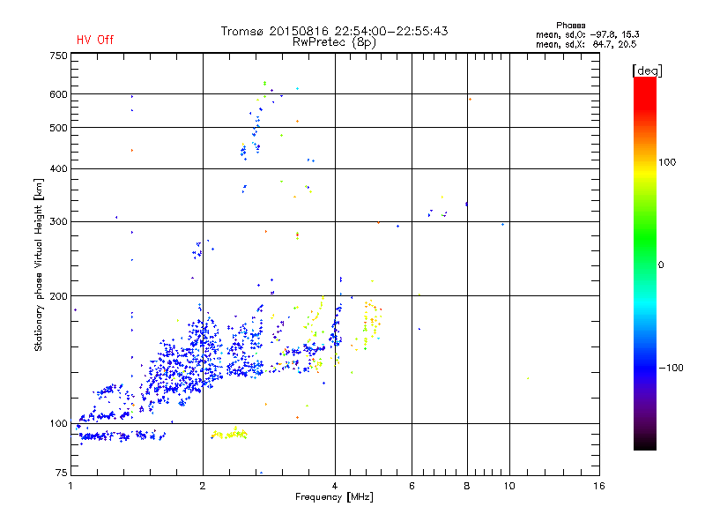Click the '400' y-axis tick label
Screen dimensions: 705x529
(x=58, y=168)
